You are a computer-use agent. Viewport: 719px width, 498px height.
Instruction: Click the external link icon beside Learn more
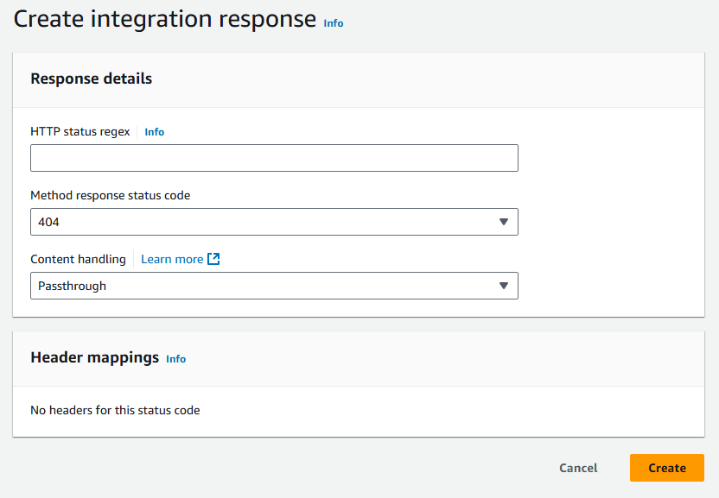tap(214, 259)
